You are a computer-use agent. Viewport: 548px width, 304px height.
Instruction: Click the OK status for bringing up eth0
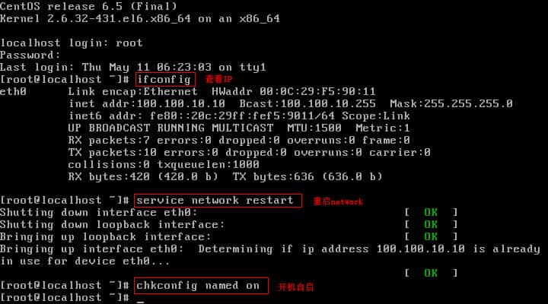coord(431,273)
